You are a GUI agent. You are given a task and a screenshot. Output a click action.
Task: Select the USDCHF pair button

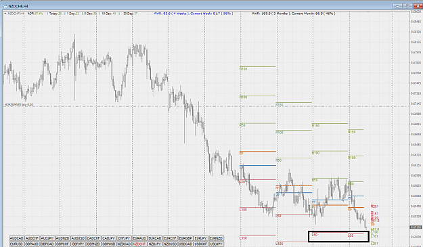[x=201, y=244]
